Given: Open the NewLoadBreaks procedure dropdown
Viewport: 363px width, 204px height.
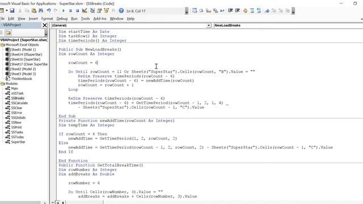Looking at the screenshot, I should point(288,25).
